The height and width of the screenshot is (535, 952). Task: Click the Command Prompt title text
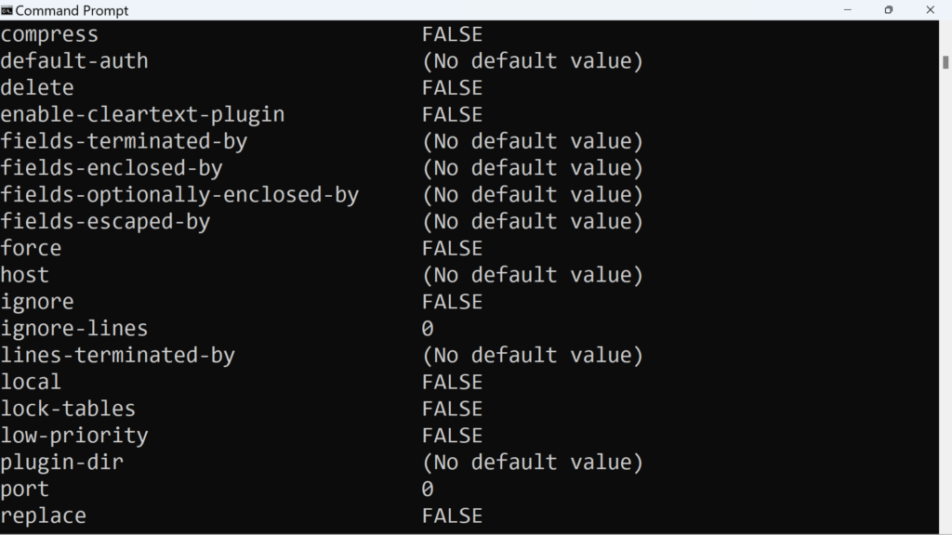(72, 10)
